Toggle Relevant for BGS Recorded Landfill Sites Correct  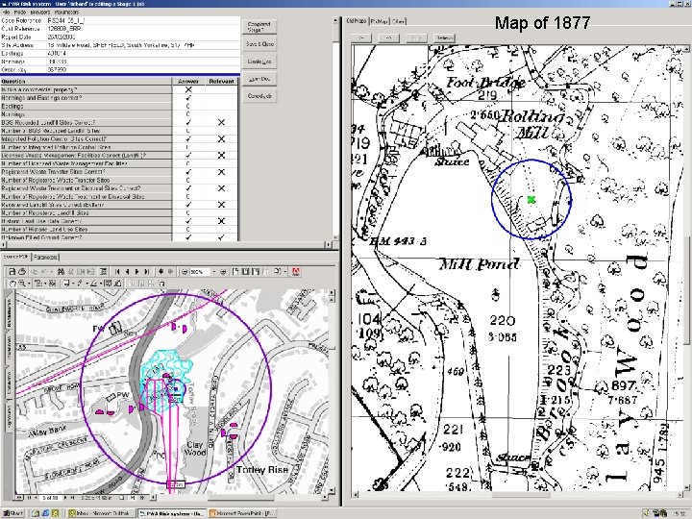pos(221,123)
